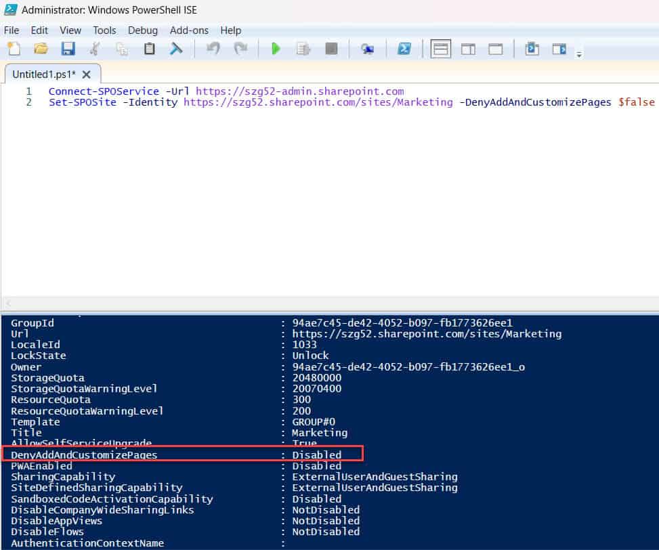Click the $false value in script
Viewport: 659px width, 550px height.
[636, 102]
